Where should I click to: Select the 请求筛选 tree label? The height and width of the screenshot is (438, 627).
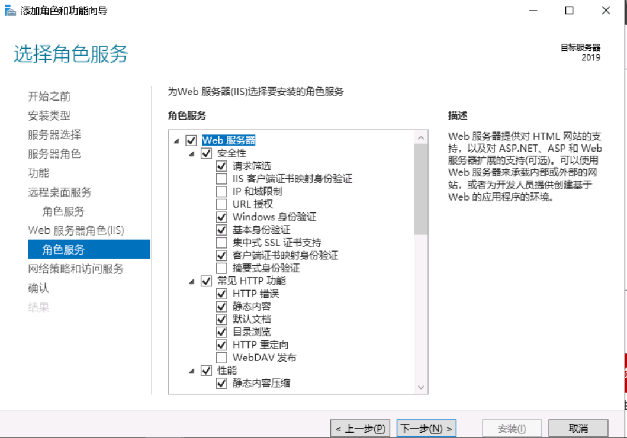tap(252, 166)
